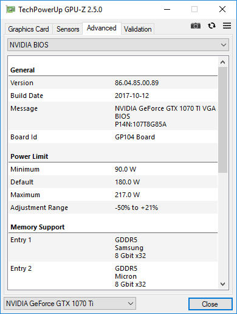Click the Samsung memory vendor text
This screenshot has width=237, height=314.
point(129,248)
